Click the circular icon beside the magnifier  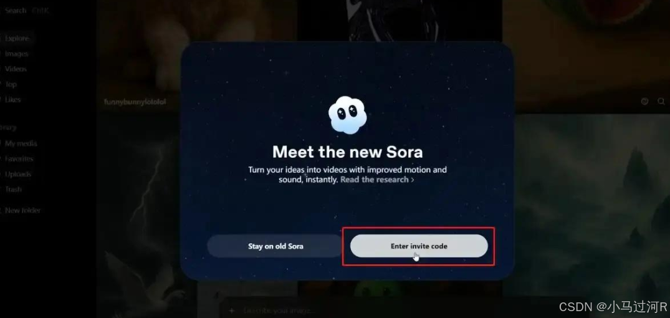(645, 101)
